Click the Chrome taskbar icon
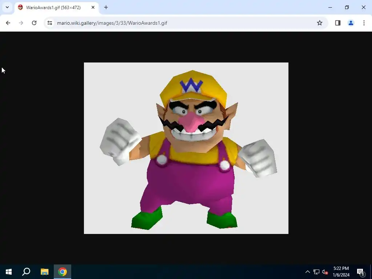 [x=62, y=272]
